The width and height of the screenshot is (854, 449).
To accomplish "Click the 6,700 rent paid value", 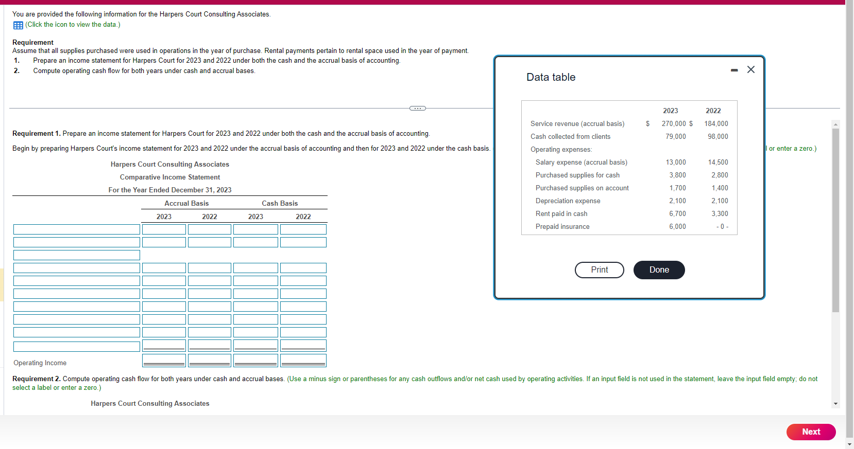I will pos(677,214).
